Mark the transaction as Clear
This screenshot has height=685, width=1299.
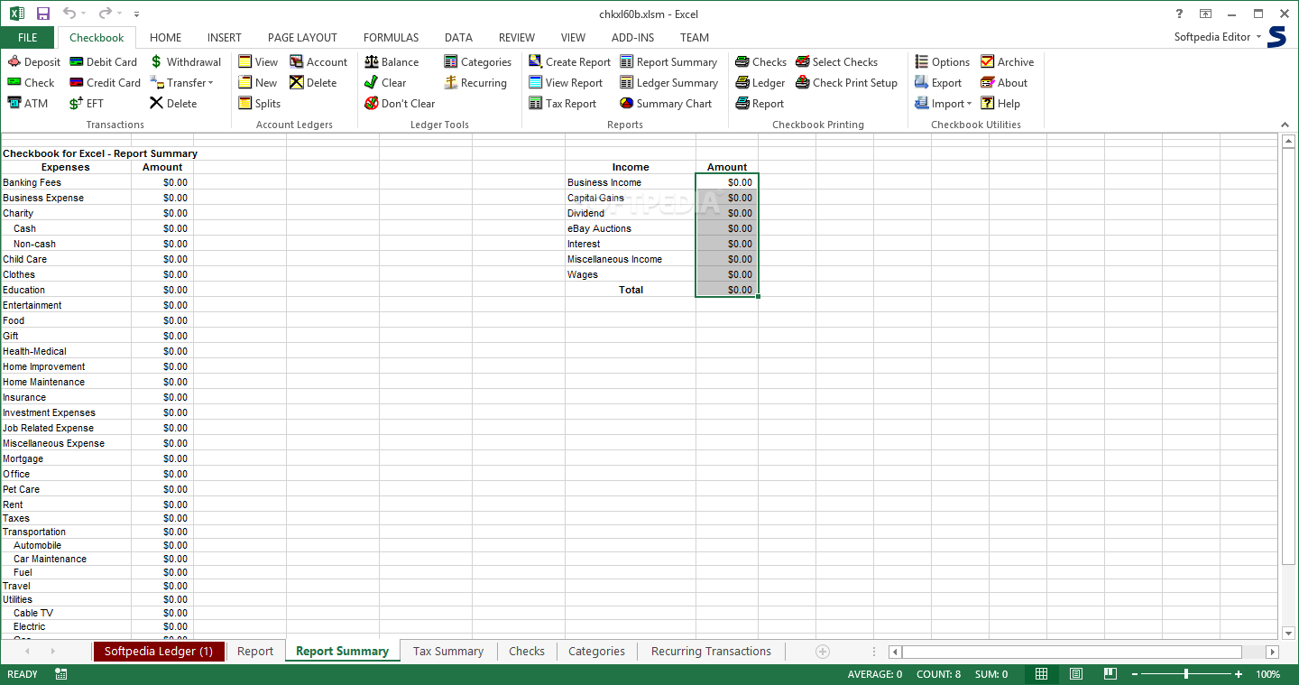(x=385, y=83)
